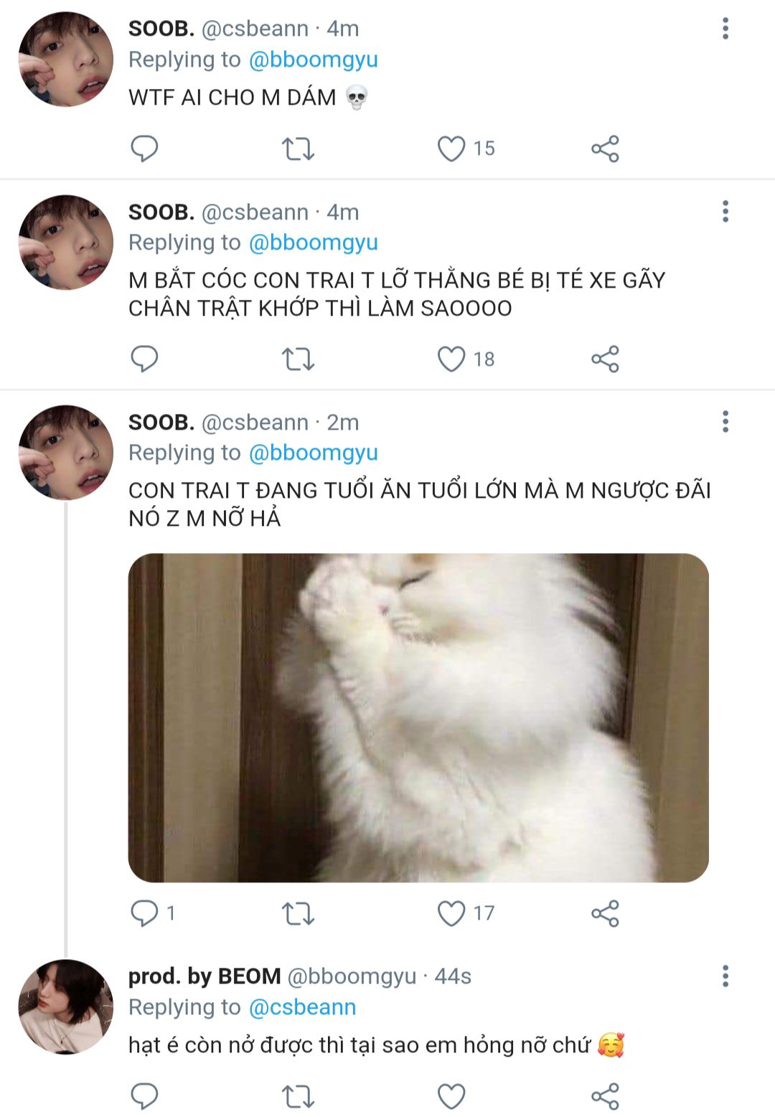Retweet the 'WTF AI CHO M DÁM' tweet
This screenshot has height=1117, width=775.
click(298, 149)
